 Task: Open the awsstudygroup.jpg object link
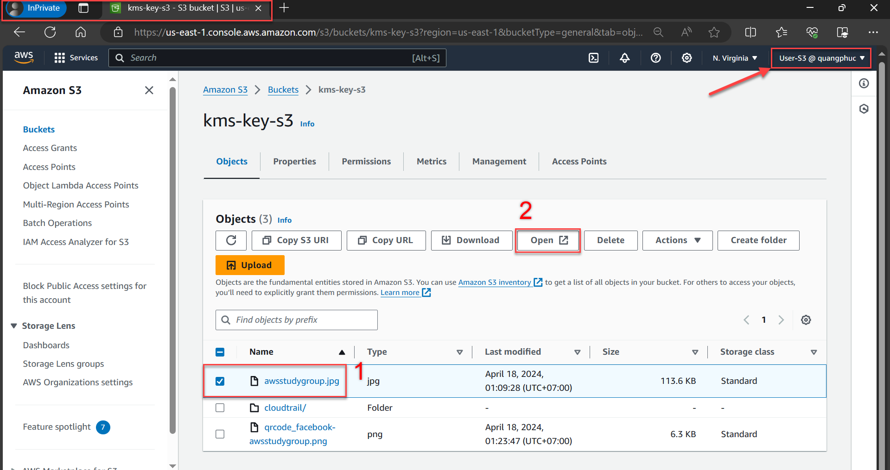(302, 381)
